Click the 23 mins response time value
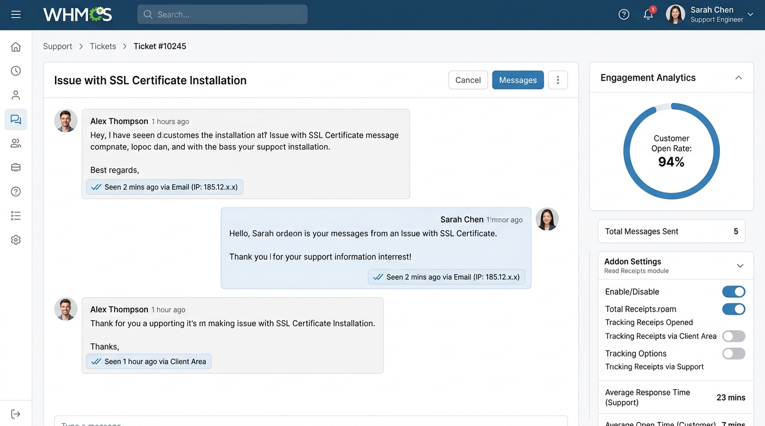 pyautogui.click(x=731, y=397)
